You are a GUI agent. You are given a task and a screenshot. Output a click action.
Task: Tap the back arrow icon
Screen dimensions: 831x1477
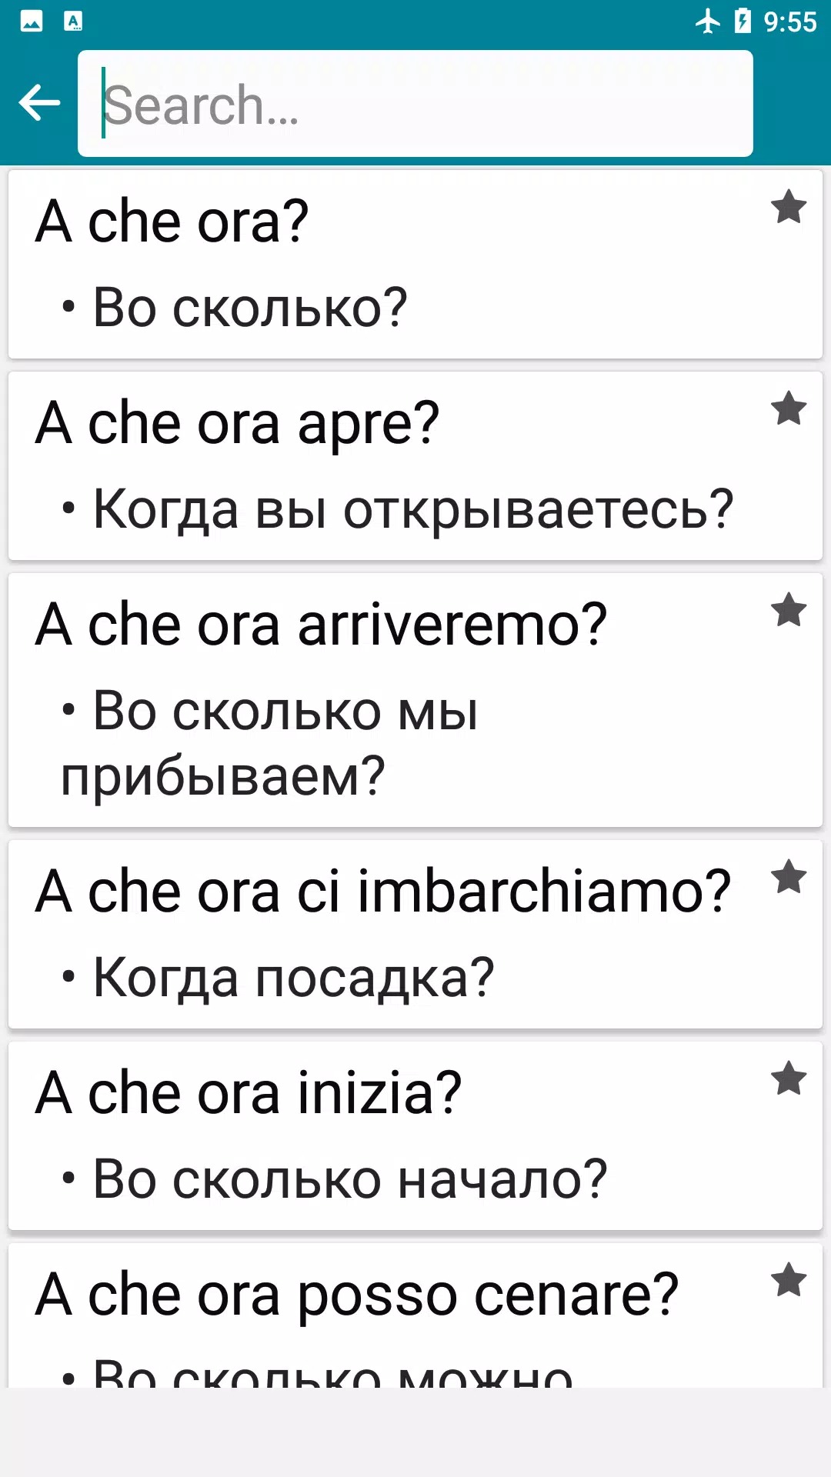39,103
